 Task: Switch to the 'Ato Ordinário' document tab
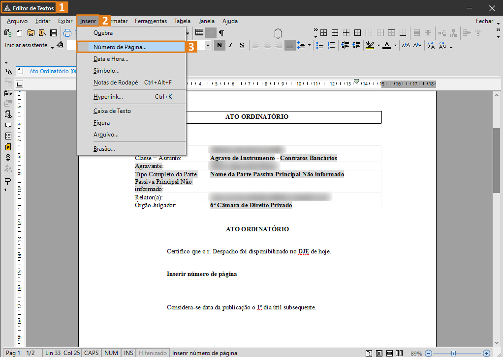(48, 71)
